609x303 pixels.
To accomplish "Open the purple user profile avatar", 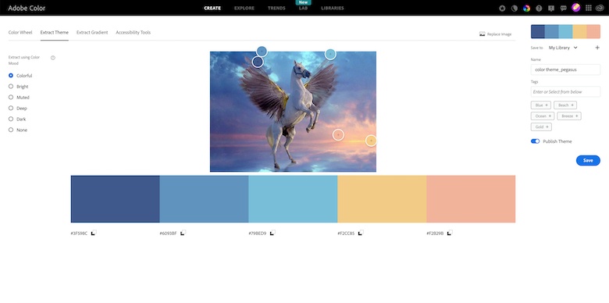I will tap(576, 8).
